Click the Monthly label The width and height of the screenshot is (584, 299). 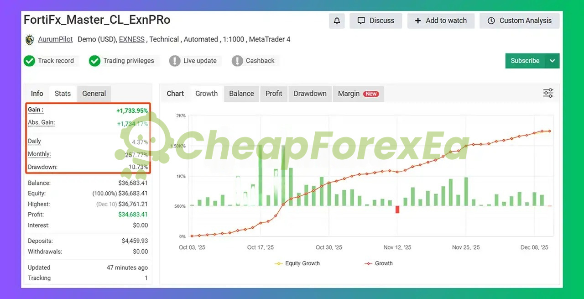coord(39,154)
